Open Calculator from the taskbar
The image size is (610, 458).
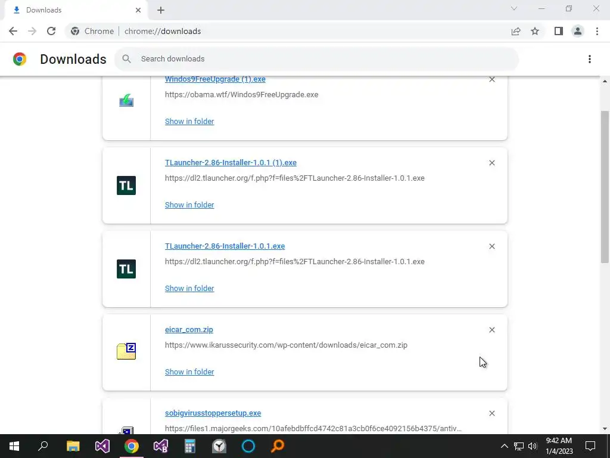(190, 446)
